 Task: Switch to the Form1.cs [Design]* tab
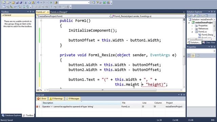coord(59,12)
